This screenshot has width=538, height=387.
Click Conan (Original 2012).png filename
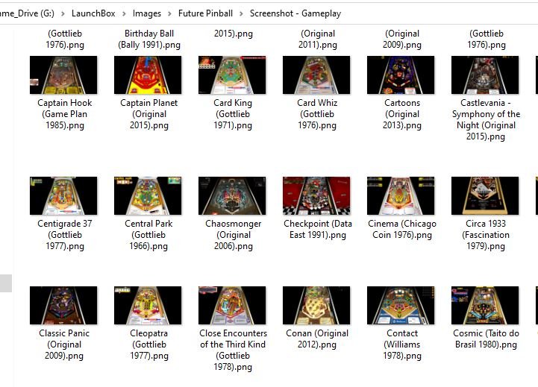[x=317, y=339]
